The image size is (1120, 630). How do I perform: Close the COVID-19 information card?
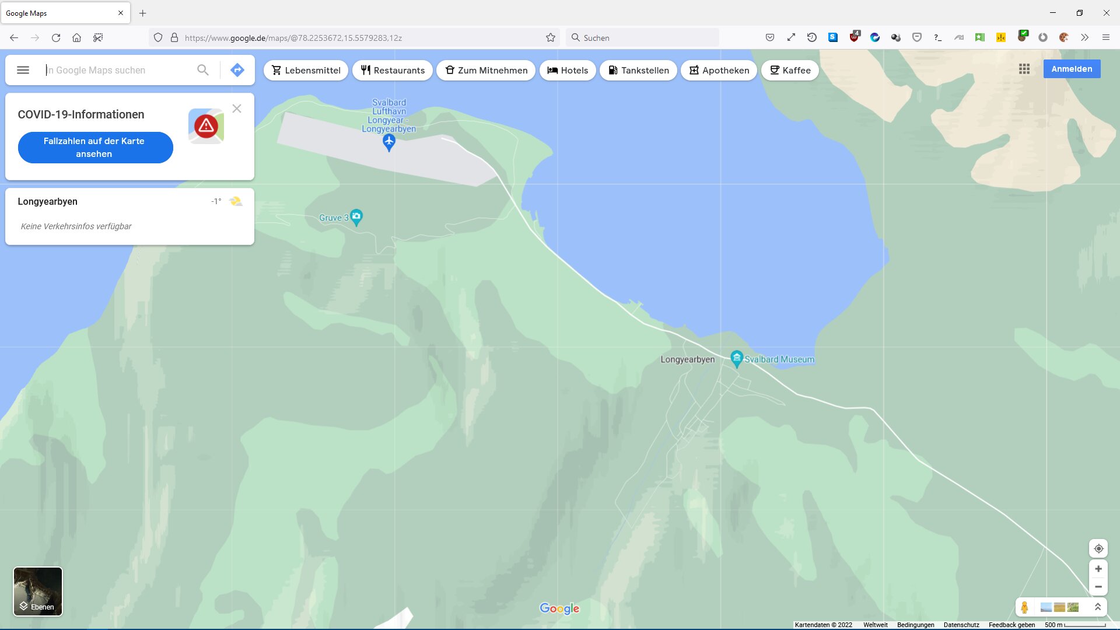point(236,108)
